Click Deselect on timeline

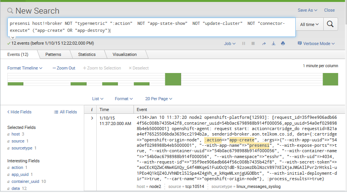tap(139, 68)
